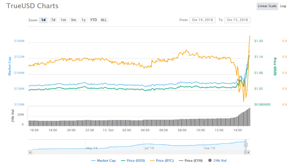The width and height of the screenshot is (287, 165).
Task: Click the navigator scroll right arrow
Action: point(248,152)
